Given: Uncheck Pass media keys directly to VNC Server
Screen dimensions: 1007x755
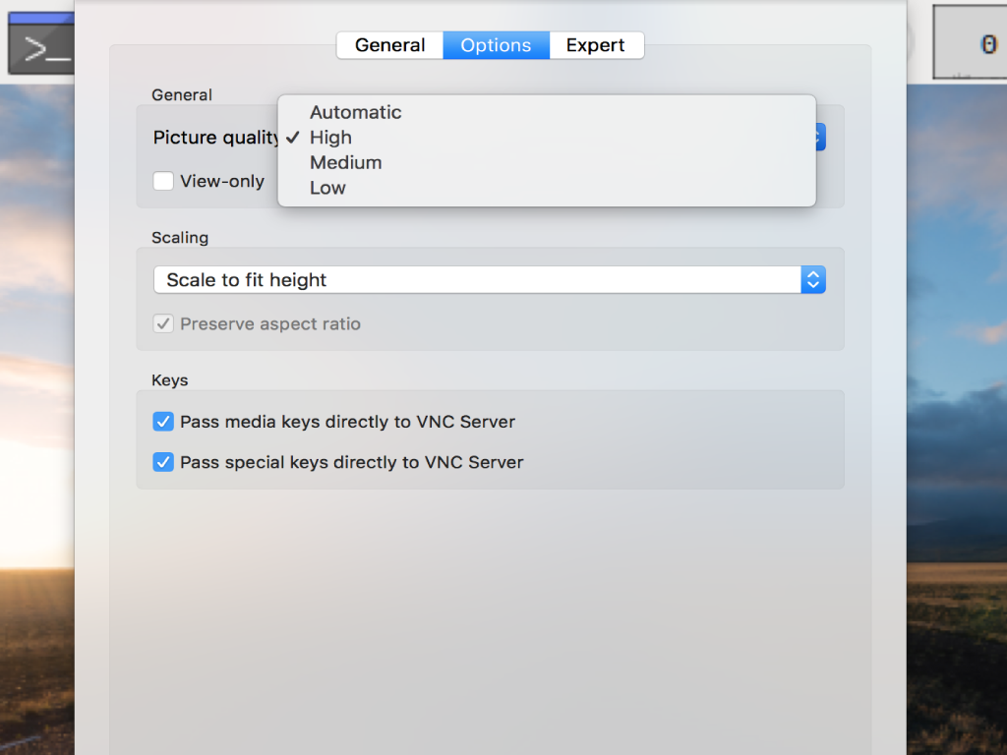Looking at the screenshot, I should pos(163,422).
